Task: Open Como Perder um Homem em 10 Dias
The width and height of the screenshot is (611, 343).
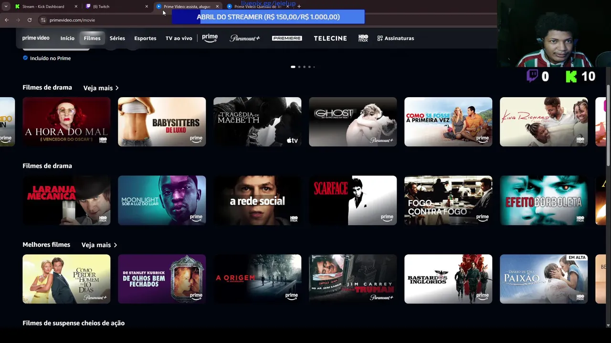Action: (66, 279)
